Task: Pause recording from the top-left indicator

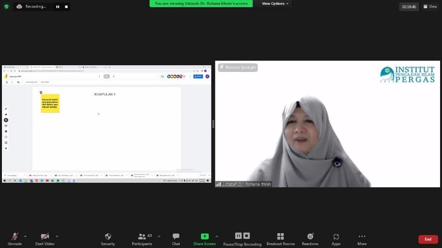Action: (x=58, y=6)
